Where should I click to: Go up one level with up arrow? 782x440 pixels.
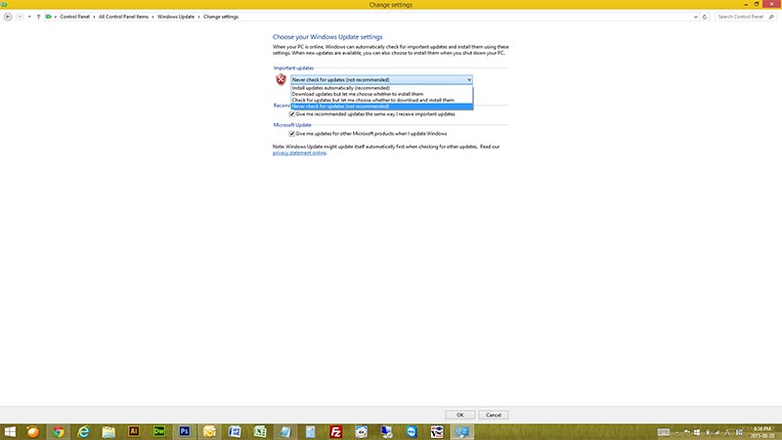38,17
